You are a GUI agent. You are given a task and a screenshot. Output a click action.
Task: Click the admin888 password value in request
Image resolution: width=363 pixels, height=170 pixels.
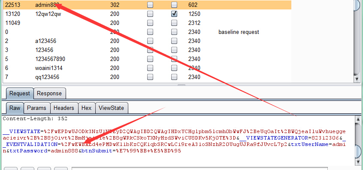tap(64, 151)
